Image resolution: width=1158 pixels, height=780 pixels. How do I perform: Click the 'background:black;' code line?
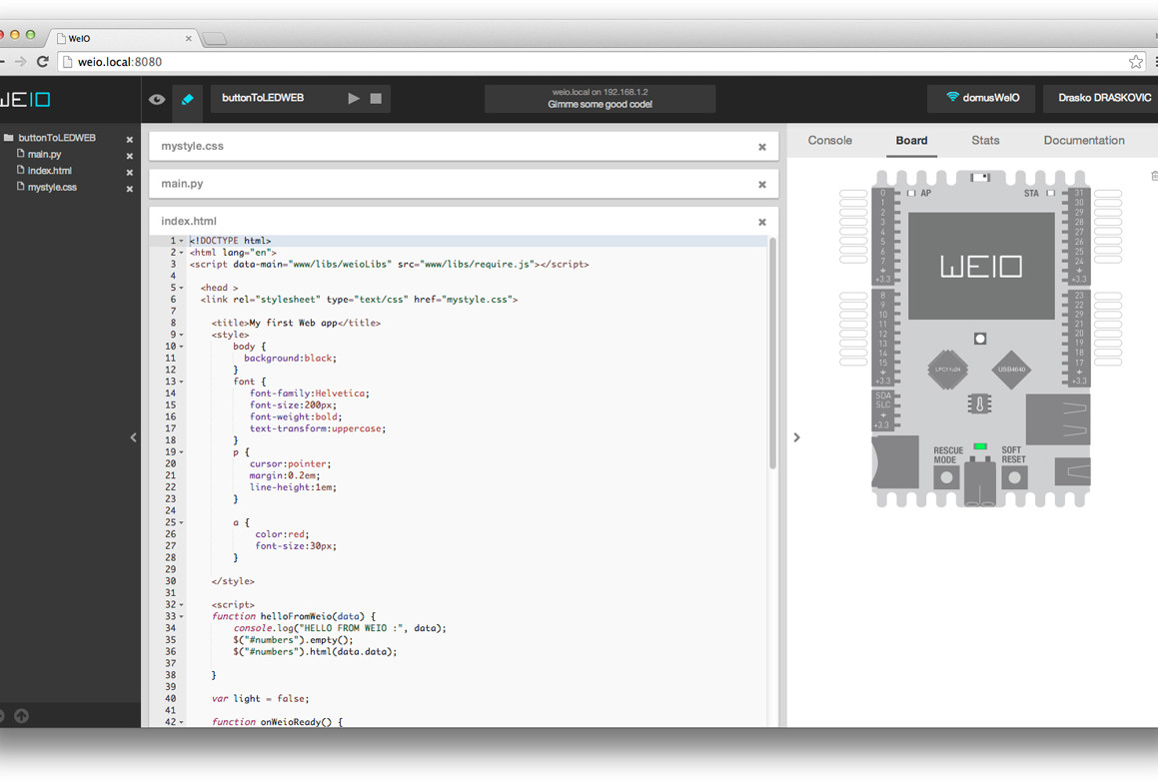point(290,359)
